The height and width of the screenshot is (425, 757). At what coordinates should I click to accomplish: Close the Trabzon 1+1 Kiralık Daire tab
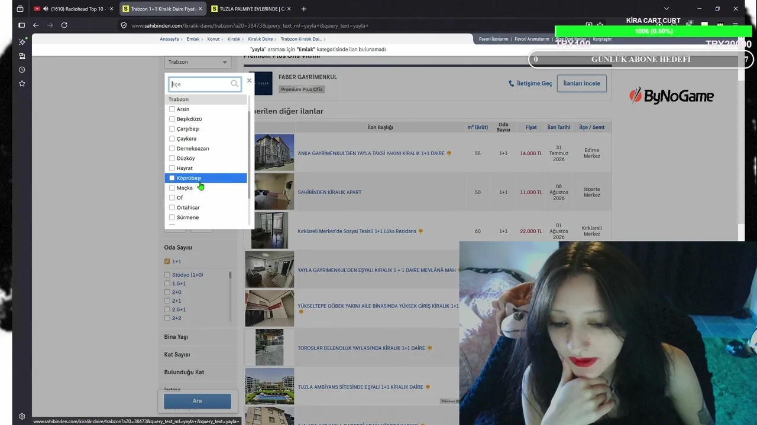coord(200,9)
